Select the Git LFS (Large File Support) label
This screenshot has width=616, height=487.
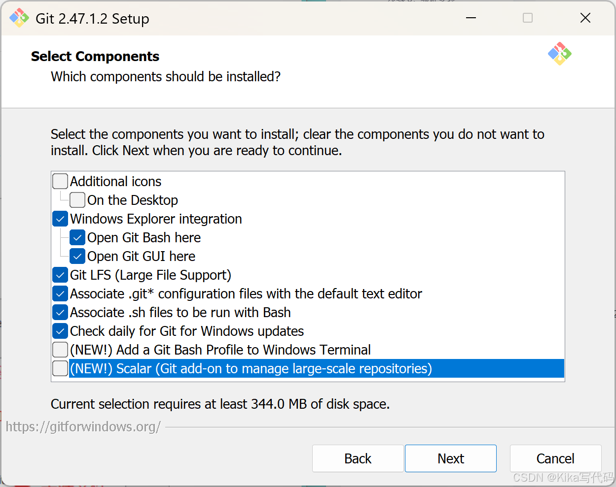(150, 275)
